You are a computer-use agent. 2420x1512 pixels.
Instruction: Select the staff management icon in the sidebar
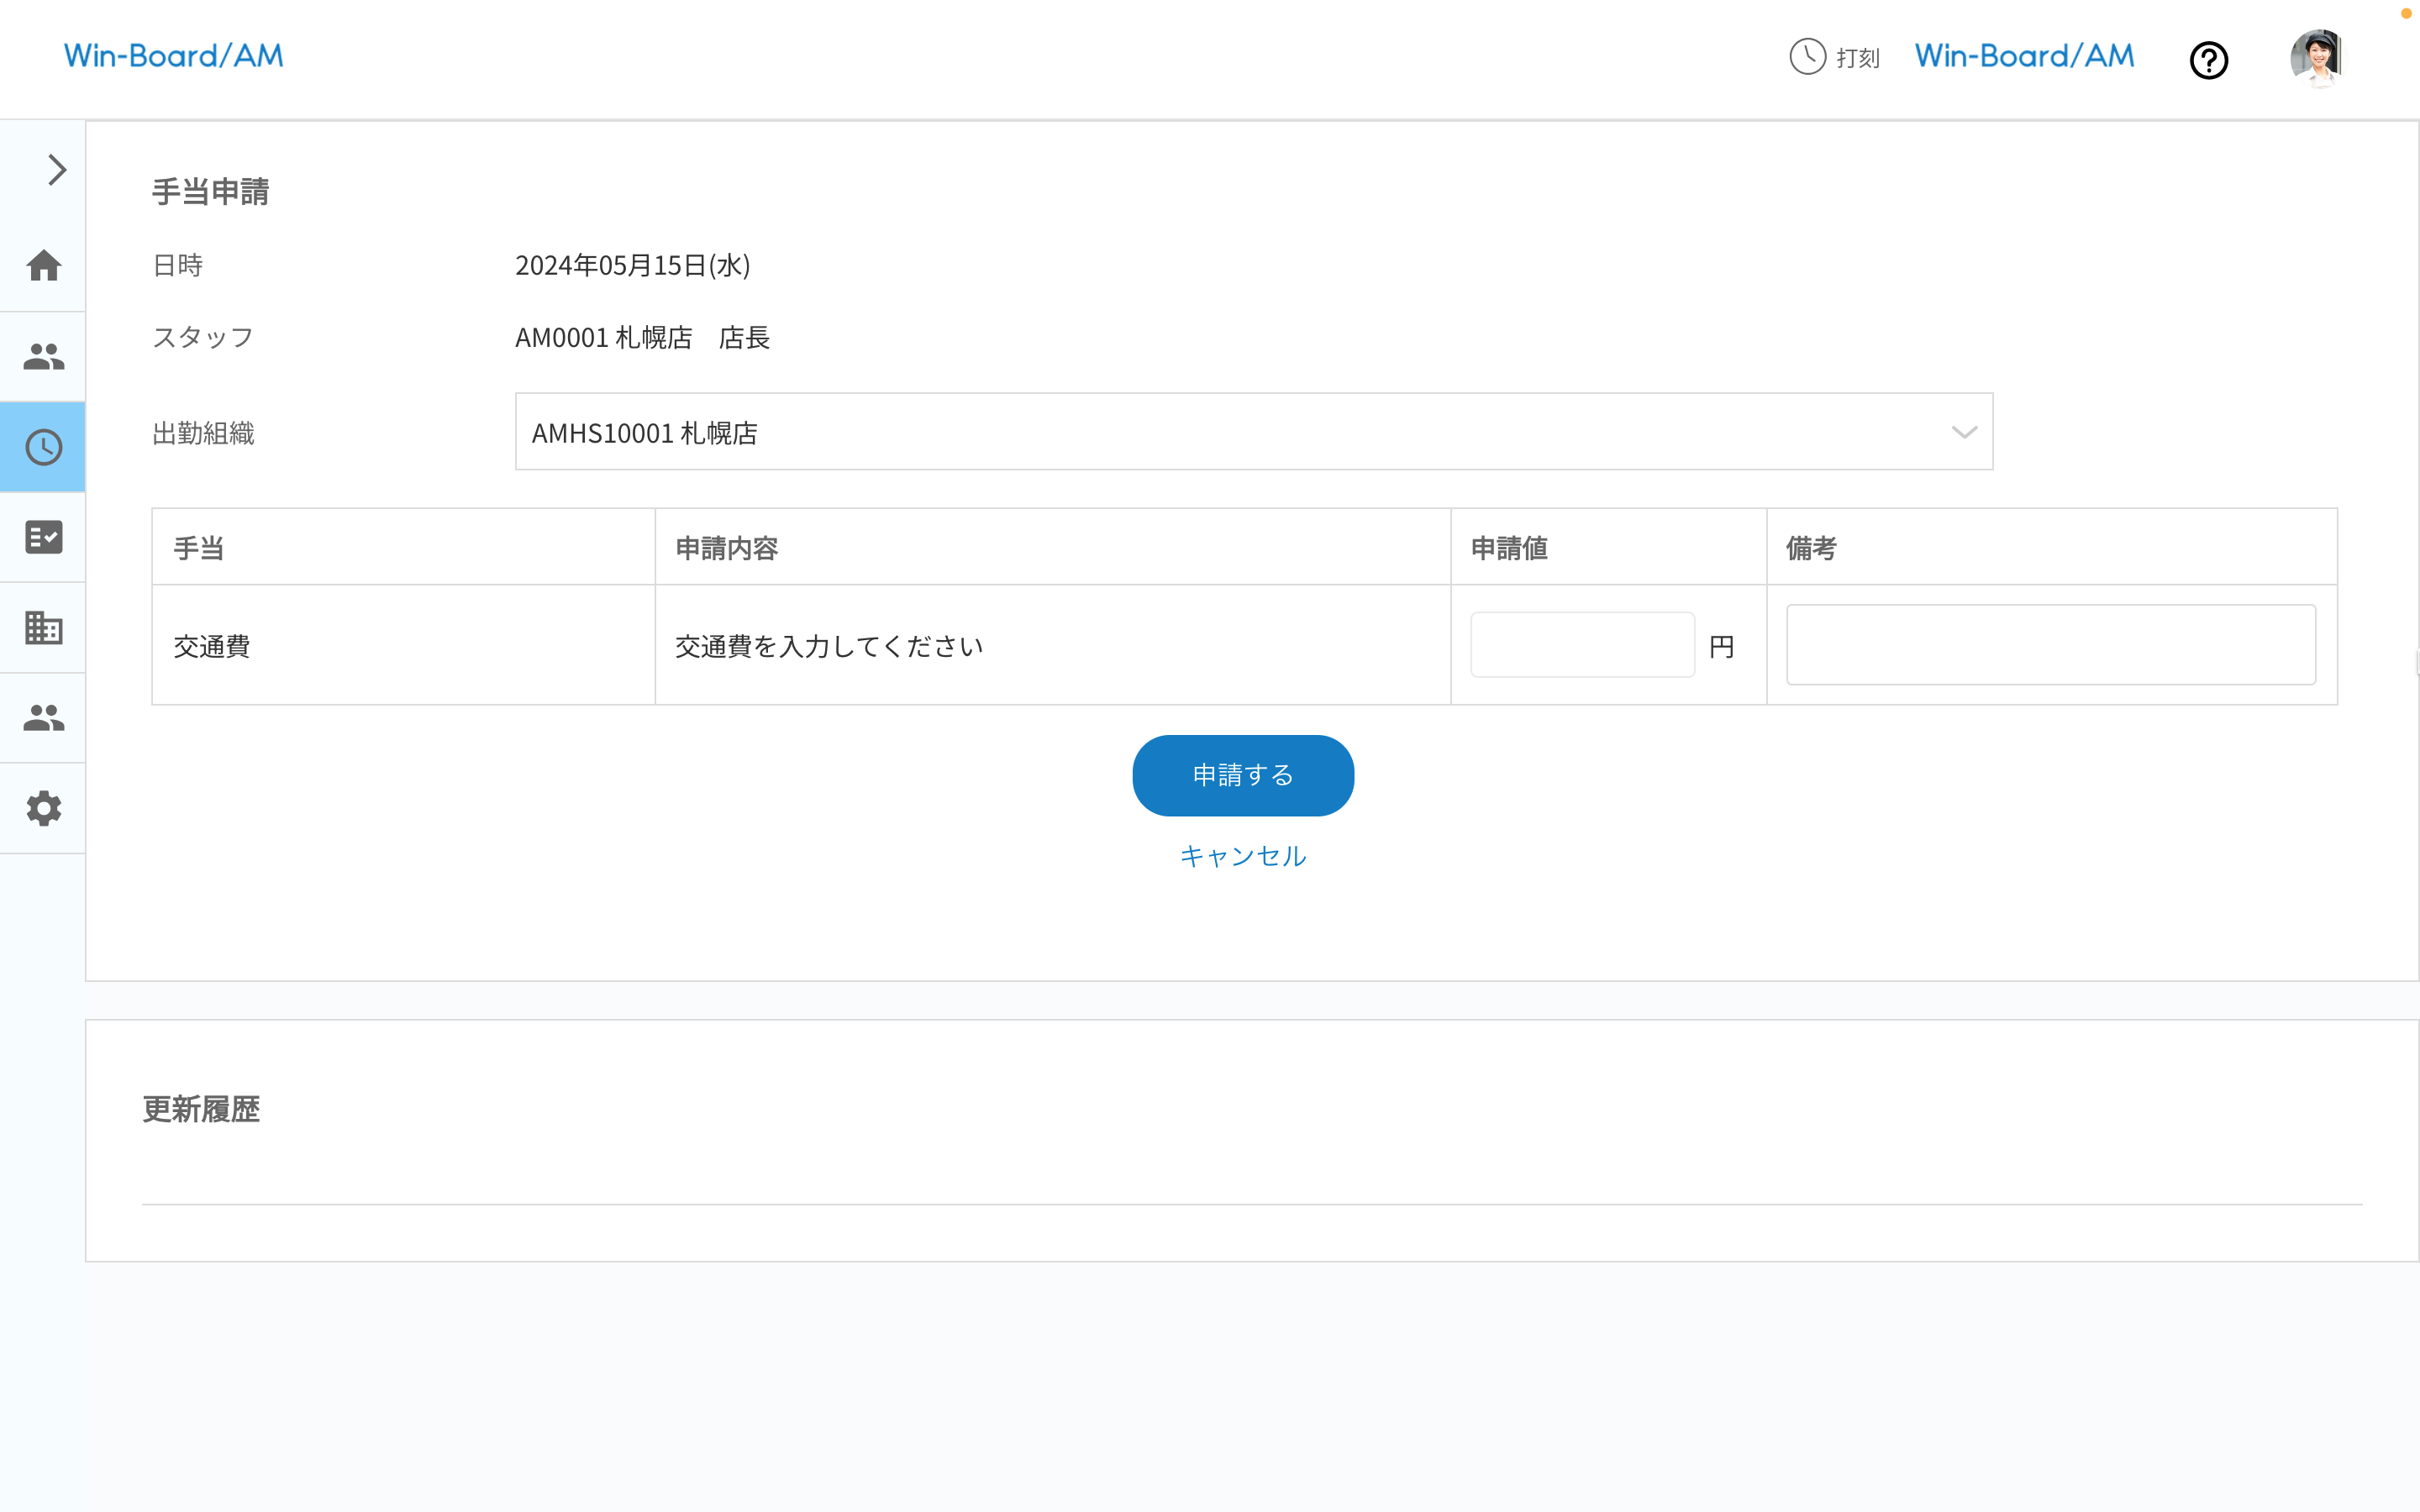pos(43,356)
